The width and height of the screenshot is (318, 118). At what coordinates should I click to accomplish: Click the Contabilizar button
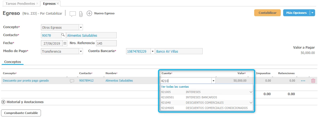[267, 13]
